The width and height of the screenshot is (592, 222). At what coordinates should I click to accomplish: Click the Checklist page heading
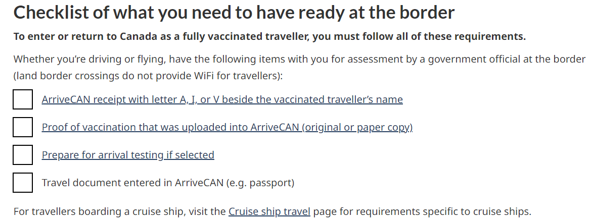click(234, 13)
